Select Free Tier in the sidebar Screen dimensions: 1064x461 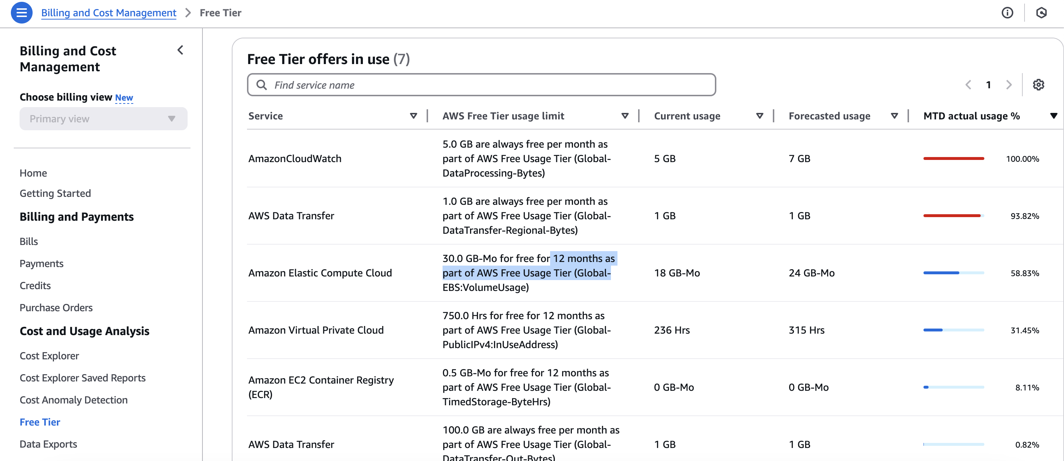point(40,422)
